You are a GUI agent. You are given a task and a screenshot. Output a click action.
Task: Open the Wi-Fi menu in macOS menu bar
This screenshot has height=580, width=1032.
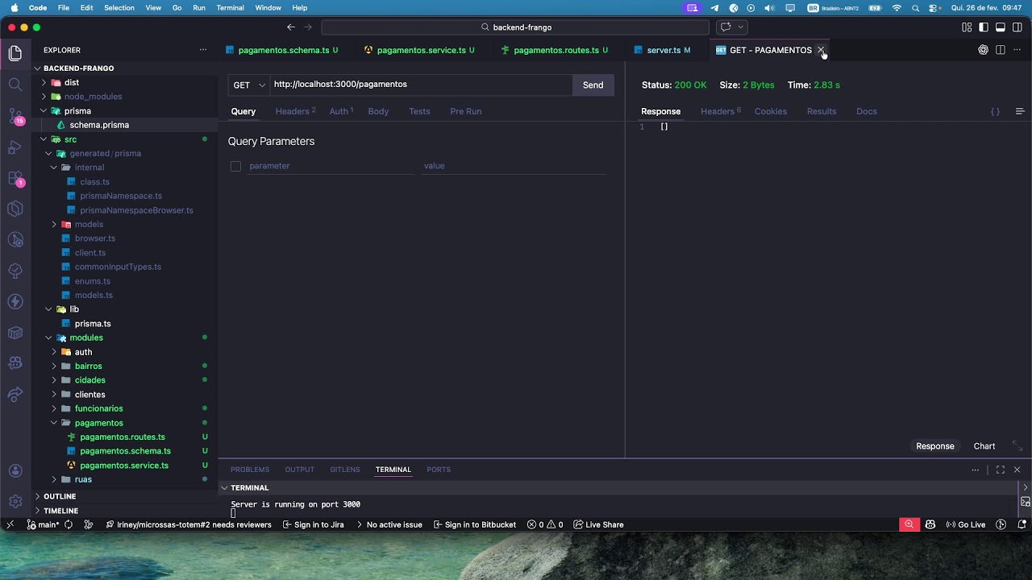(x=897, y=8)
